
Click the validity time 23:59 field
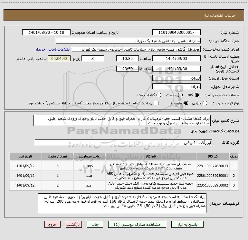click(x=128, y=69)
